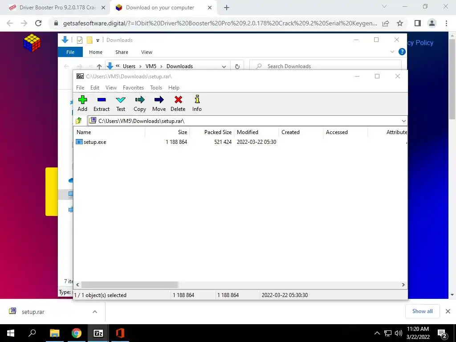
Task: Go up one folder level in 7-Zip
Action: coord(79,121)
